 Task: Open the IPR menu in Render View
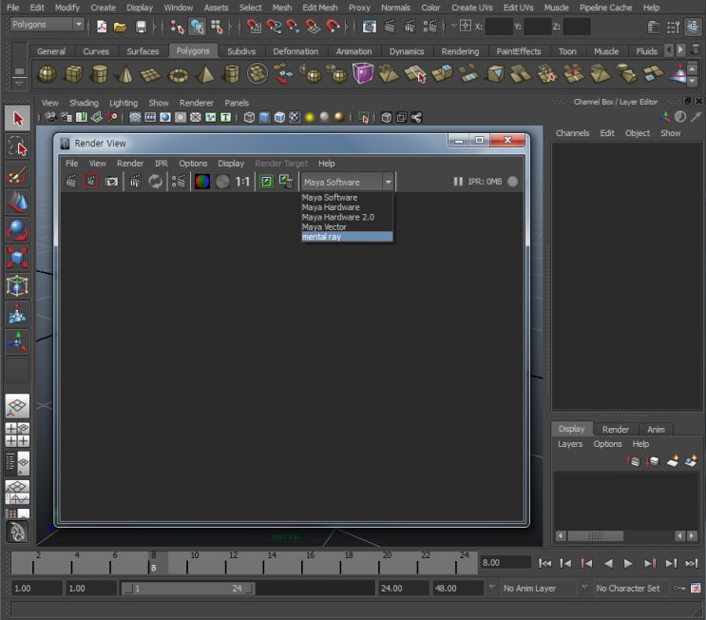pyautogui.click(x=162, y=164)
